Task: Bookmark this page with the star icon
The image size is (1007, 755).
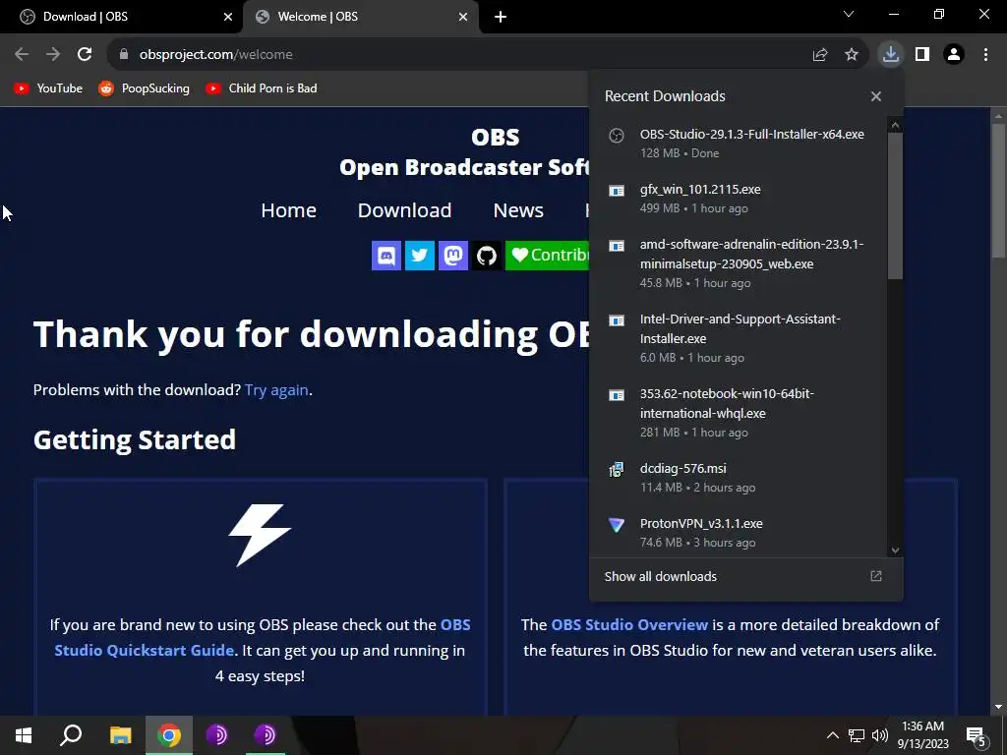Action: [852, 55]
